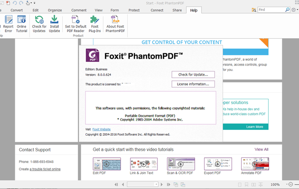Click the Report Error icon
This screenshot has height=189, width=299.
[8, 24]
